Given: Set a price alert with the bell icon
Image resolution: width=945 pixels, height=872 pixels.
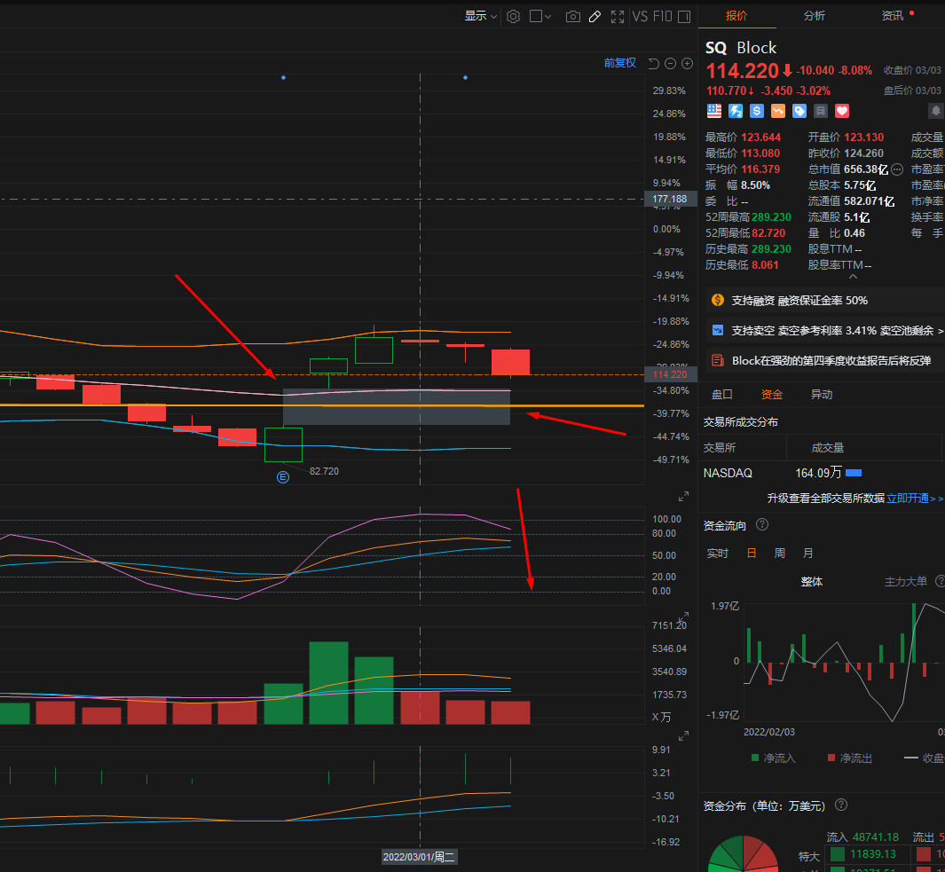Looking at the screenshot, I should pyautogui.click(x=935, y=111).
